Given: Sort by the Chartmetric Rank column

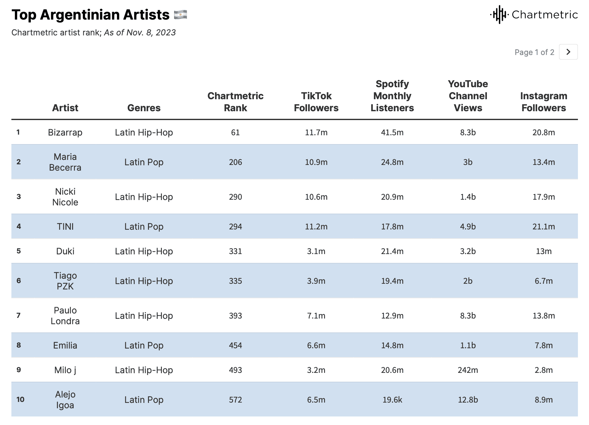Looking at the screenshot, I should click(x=236, y=102).
